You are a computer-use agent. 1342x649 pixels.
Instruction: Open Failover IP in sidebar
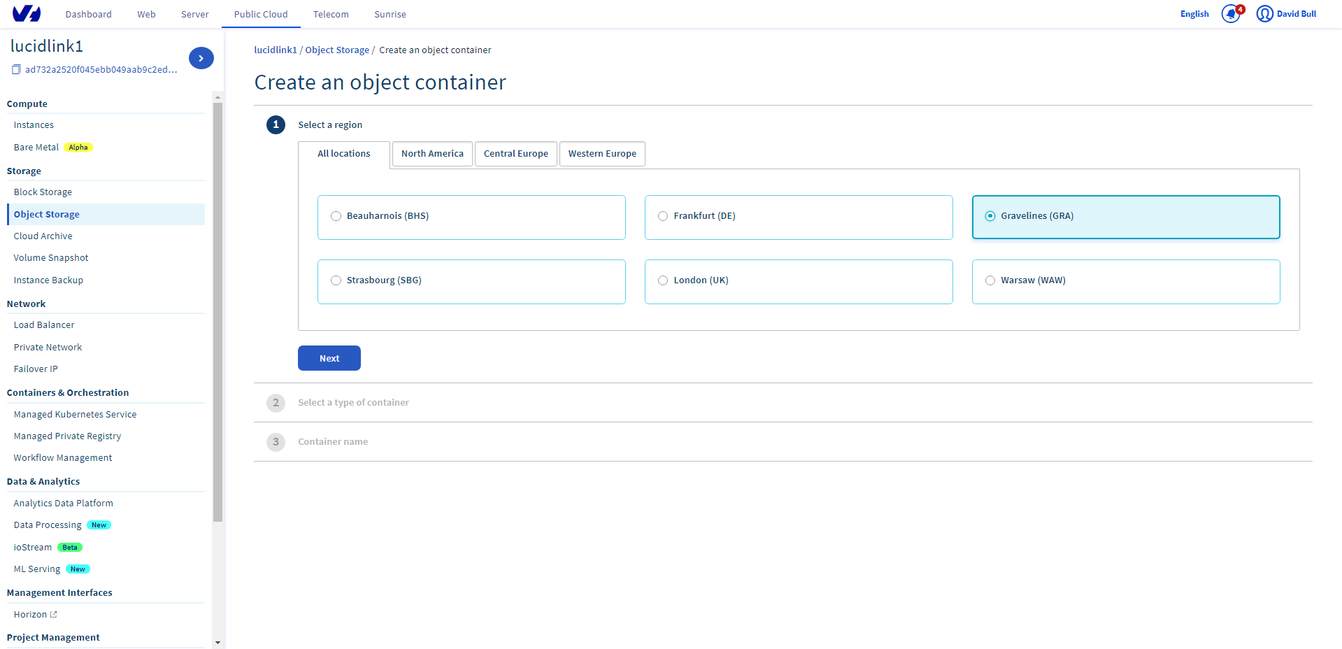click(36, 369)
